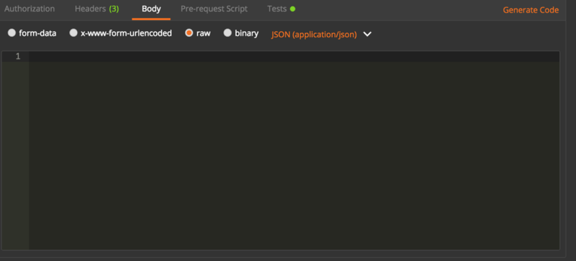Open the JSON (application/json) type dropdown
Image resolution: width=576 pixels, height=261 pixels.
[314, 34]
